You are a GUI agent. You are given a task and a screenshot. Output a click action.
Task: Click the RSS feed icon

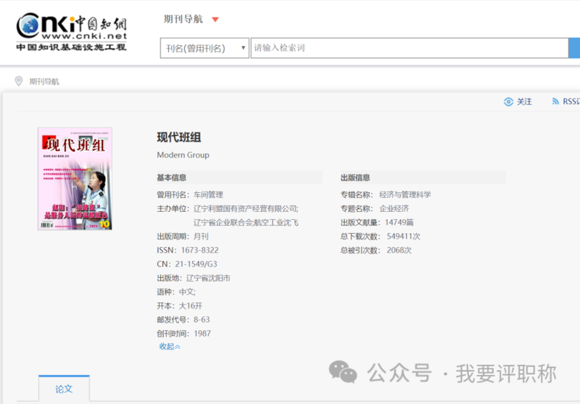(x=555, y=101)
